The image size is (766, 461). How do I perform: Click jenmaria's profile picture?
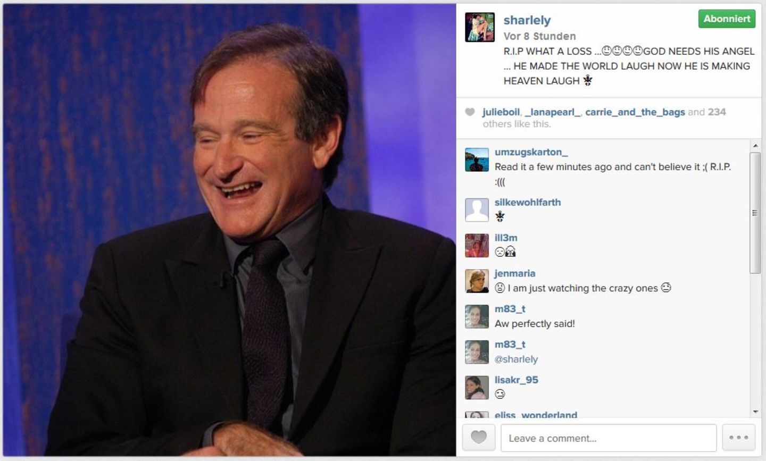point(477,281)
